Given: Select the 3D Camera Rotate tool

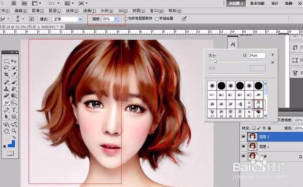Looking at the screenshot, I should pos(14,124).
